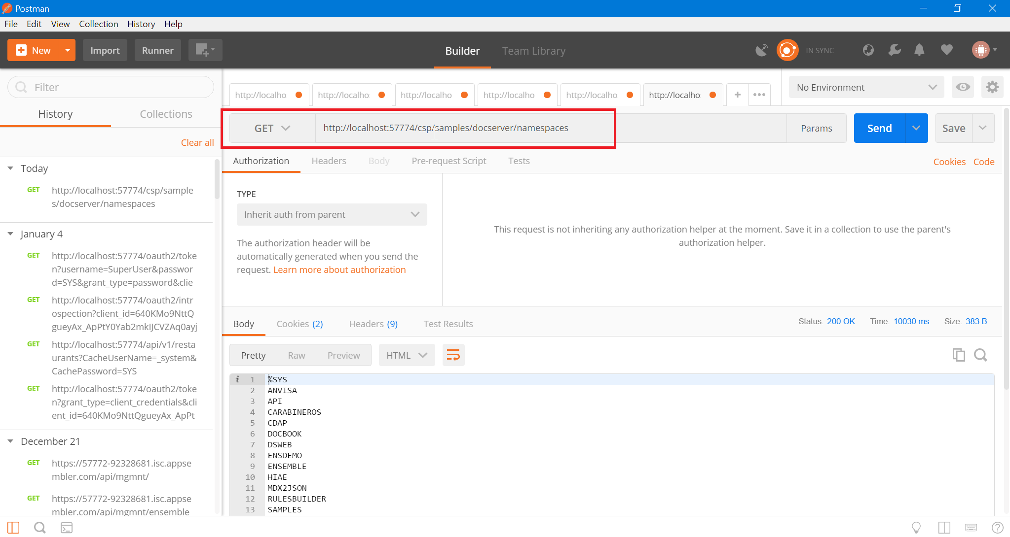Image resolution: width=1010 pixels, height=537 pixels.
Task: Open Postman console icon in status bar
Action: (67, 528)
